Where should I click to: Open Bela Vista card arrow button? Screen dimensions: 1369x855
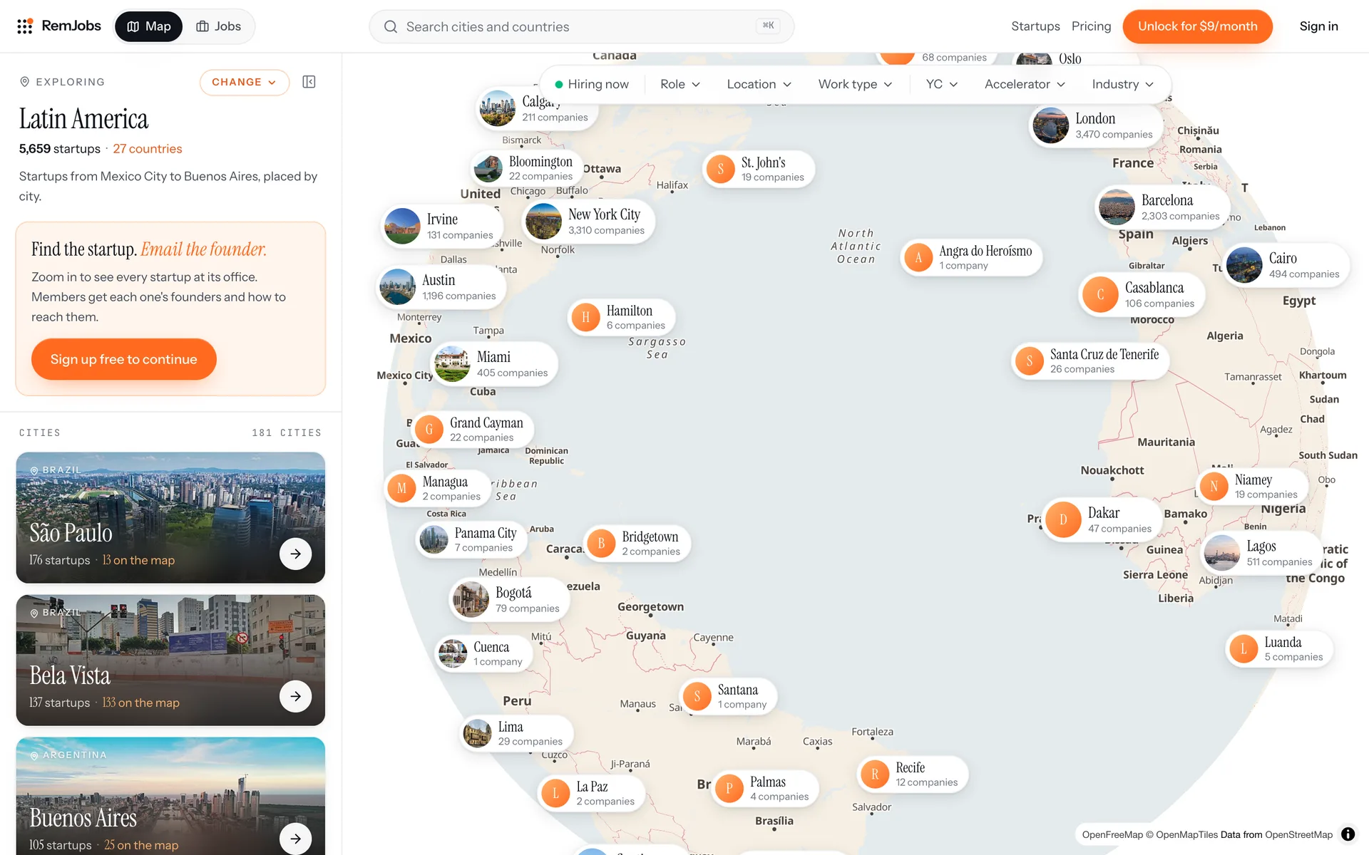296,696
